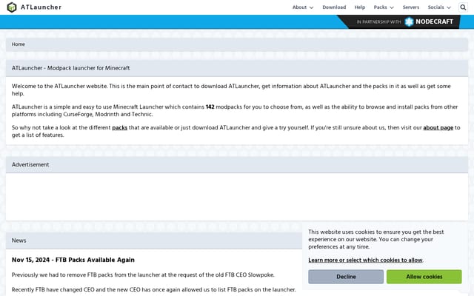Click the Advertisement section header

[x=237, y=164]
